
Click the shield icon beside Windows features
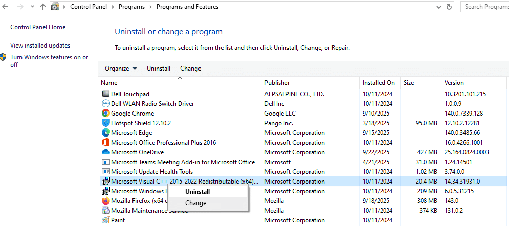(x=4, y=57)
